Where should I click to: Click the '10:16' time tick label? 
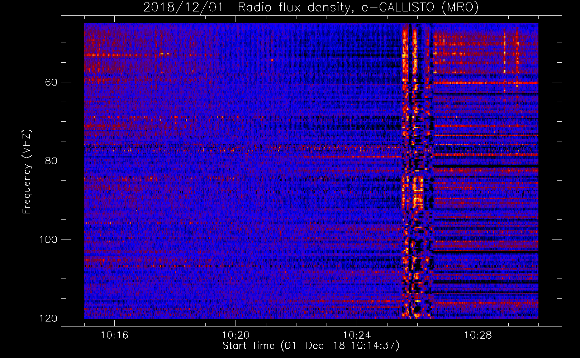[x=114, y=335]
